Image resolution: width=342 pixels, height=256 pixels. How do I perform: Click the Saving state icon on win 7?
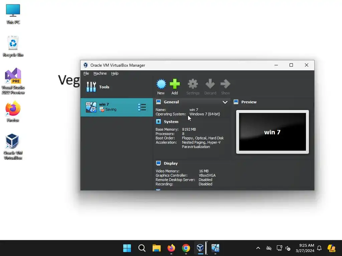(102, 109)
